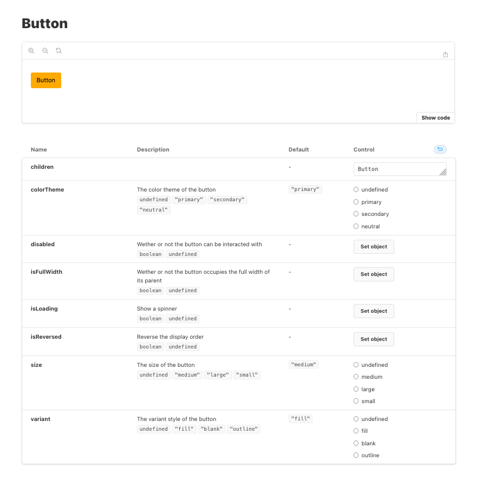The height and width of the screenshot is (487, 482).
Task: Select undefined for size
Action: (356, 365)
